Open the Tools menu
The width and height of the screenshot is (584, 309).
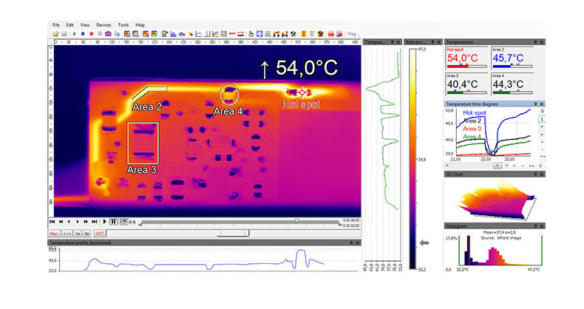[123, 25]
